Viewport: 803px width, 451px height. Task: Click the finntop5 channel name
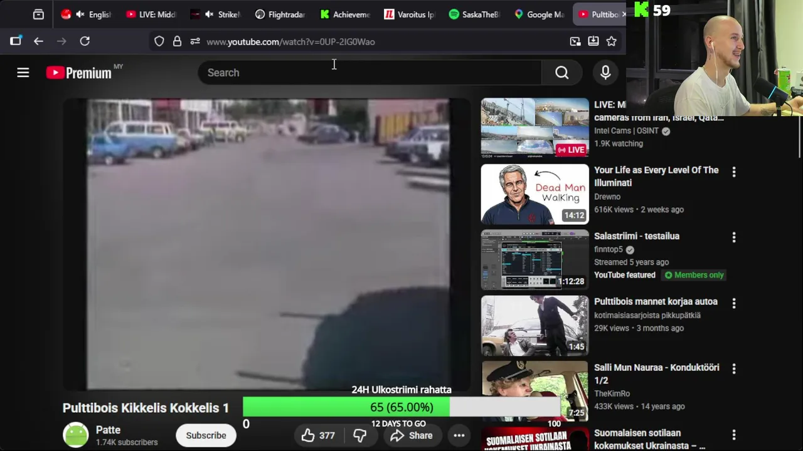click(x=609, y=249)
